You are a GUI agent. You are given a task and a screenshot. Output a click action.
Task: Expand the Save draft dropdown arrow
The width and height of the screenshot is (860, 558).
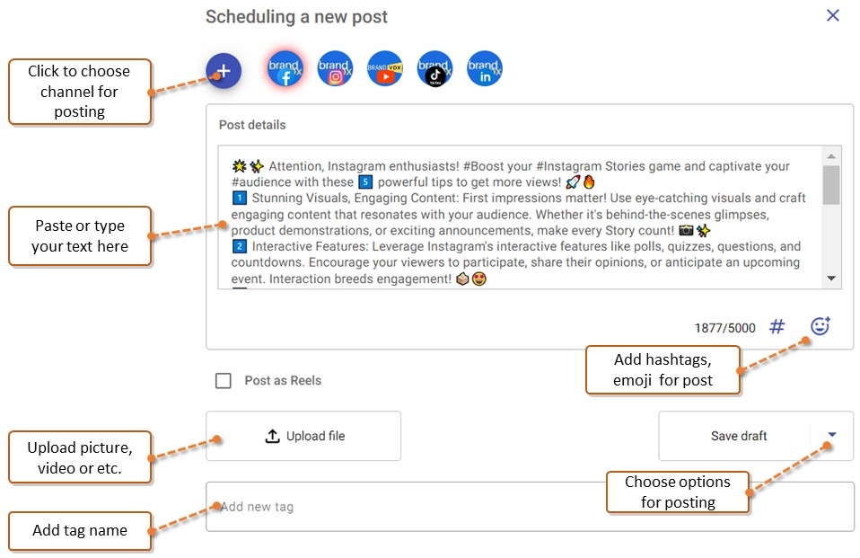coord(832,434)
